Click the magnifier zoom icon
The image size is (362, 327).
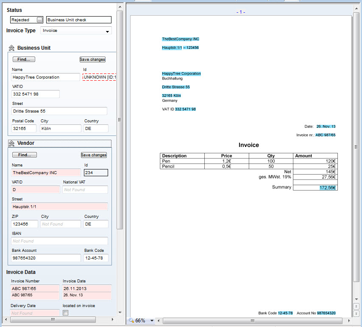click(131, 320)
